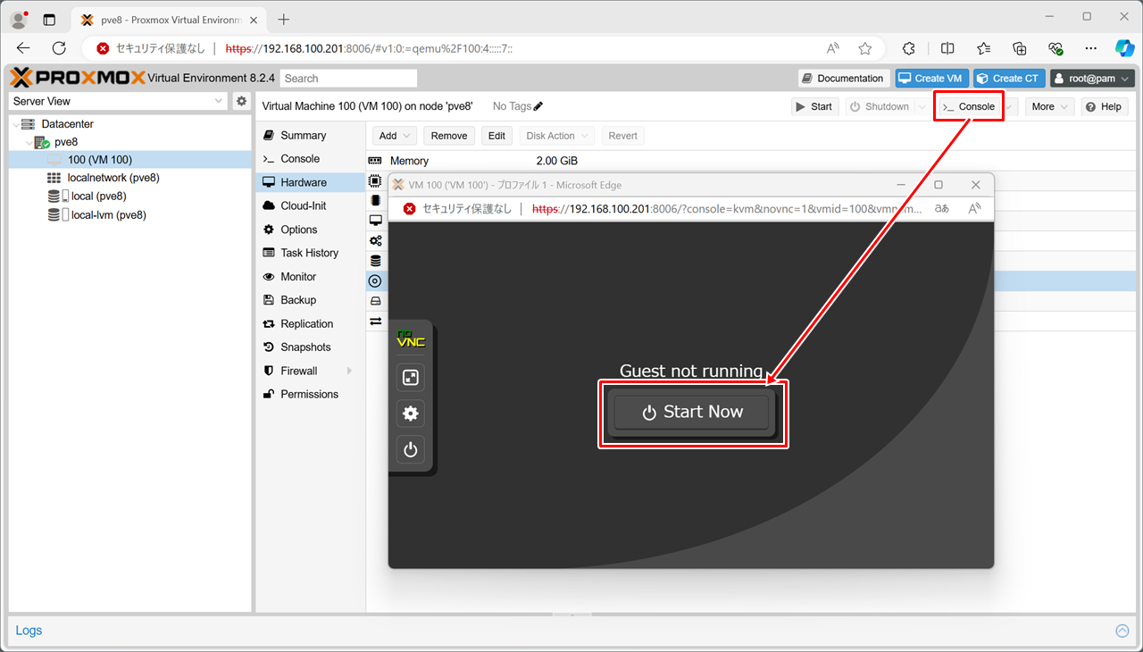Expand the Logs panel arrow icon
Image resolution: width=1143 pixels, height=652 pixels.
1122,631
